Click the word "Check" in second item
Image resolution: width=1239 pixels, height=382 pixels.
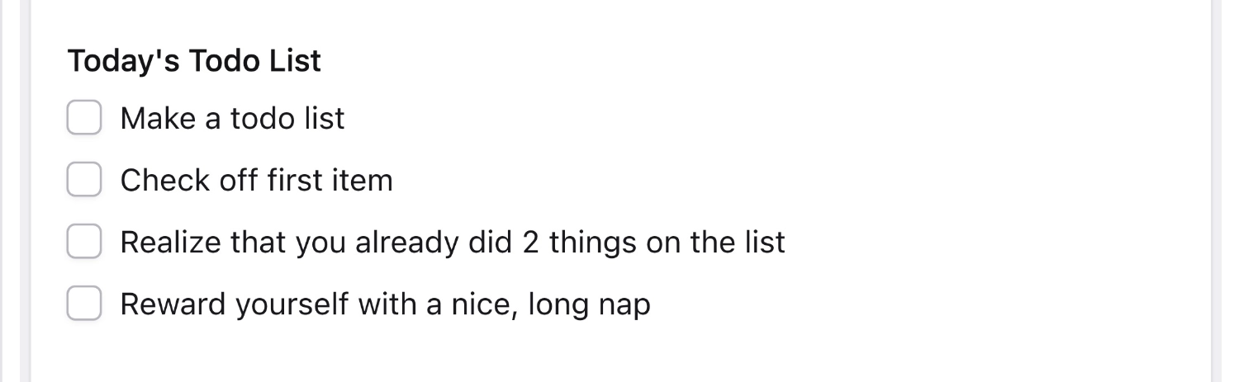click(x=165, y=181)
